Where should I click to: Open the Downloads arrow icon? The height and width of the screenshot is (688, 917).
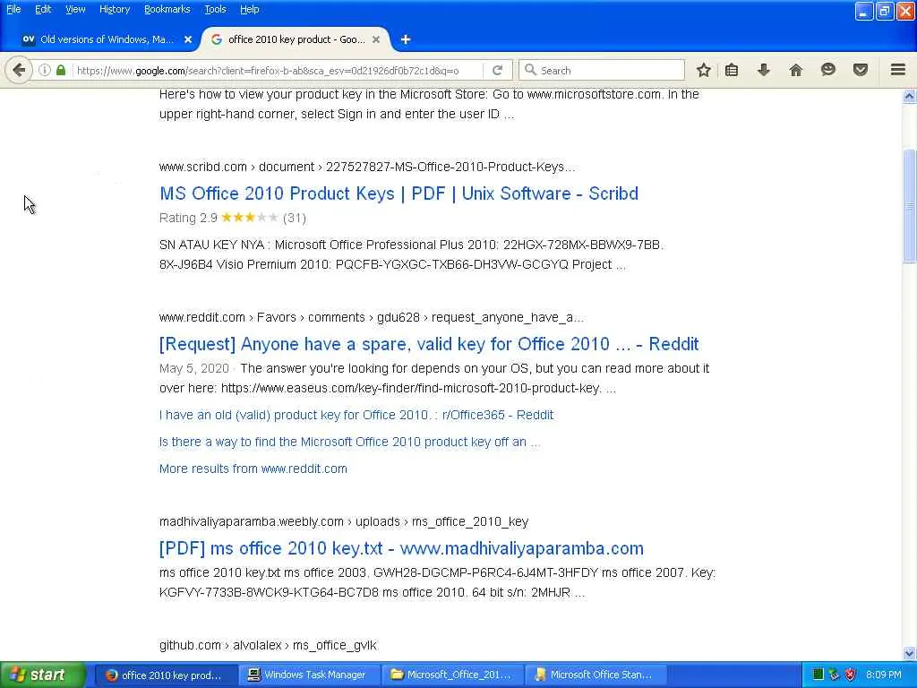[763, 70]
